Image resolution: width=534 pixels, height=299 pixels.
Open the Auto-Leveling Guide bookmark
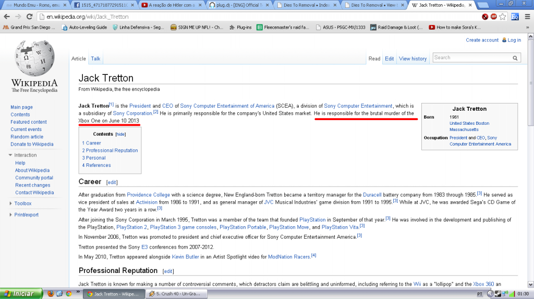(x=84, y=27)
